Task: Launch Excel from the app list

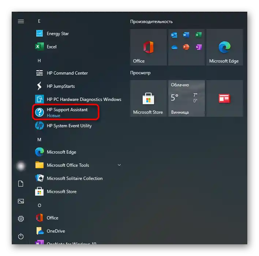Action: point(40,46)
